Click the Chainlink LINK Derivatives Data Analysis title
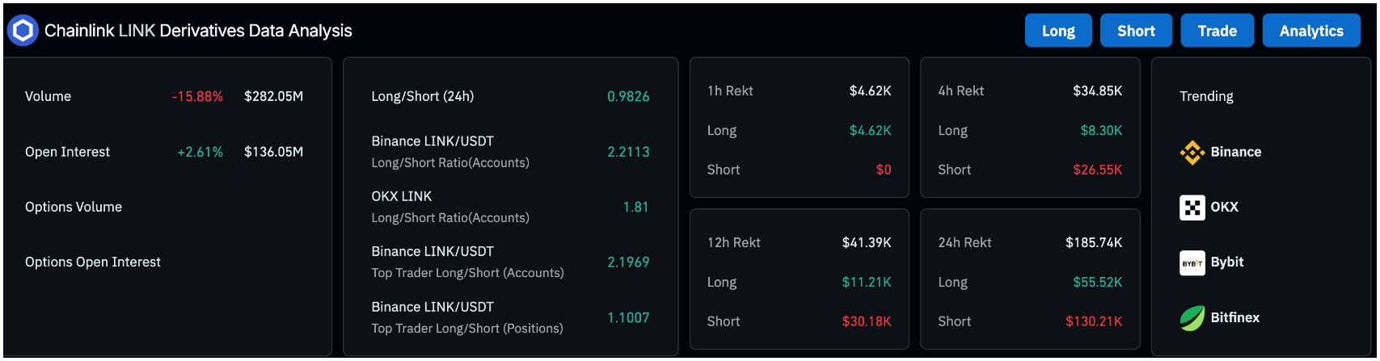 tap(198, 31)
